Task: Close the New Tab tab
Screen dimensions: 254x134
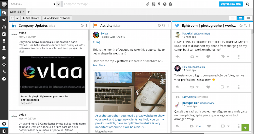Action: (x=23, y=12)
